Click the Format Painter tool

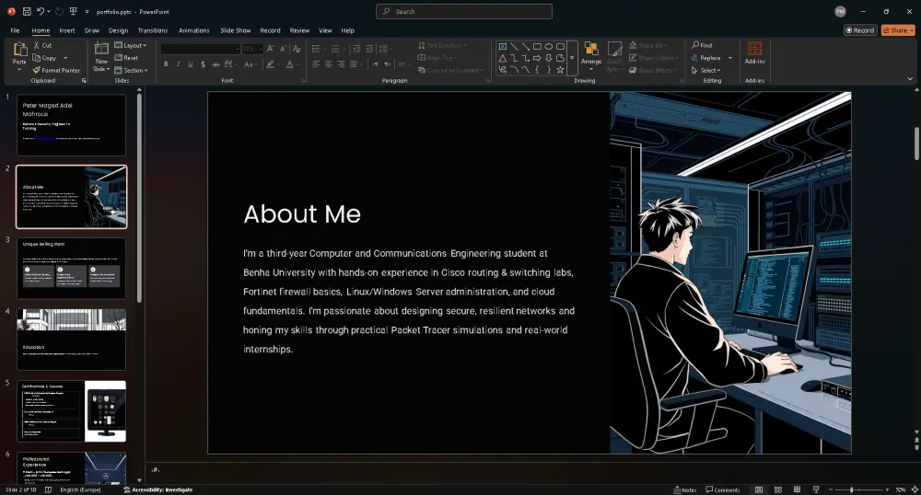click(x=56, y=70)
